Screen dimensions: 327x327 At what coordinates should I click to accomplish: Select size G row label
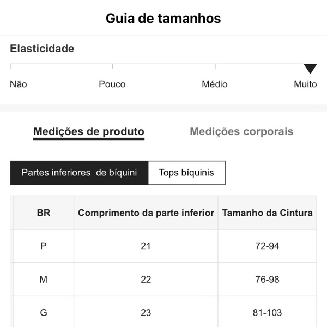(44, 313)
